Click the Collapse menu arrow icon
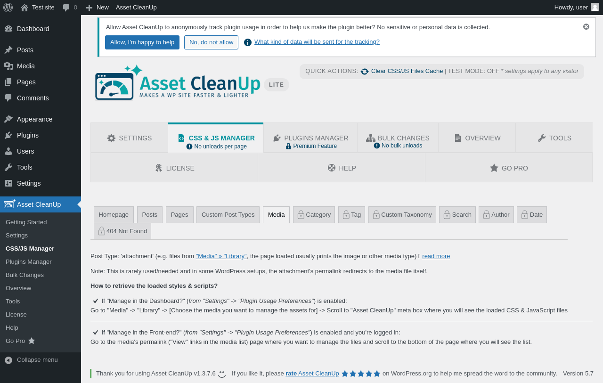The width and height of the screenshot is (603, 383). coord(8,360)
